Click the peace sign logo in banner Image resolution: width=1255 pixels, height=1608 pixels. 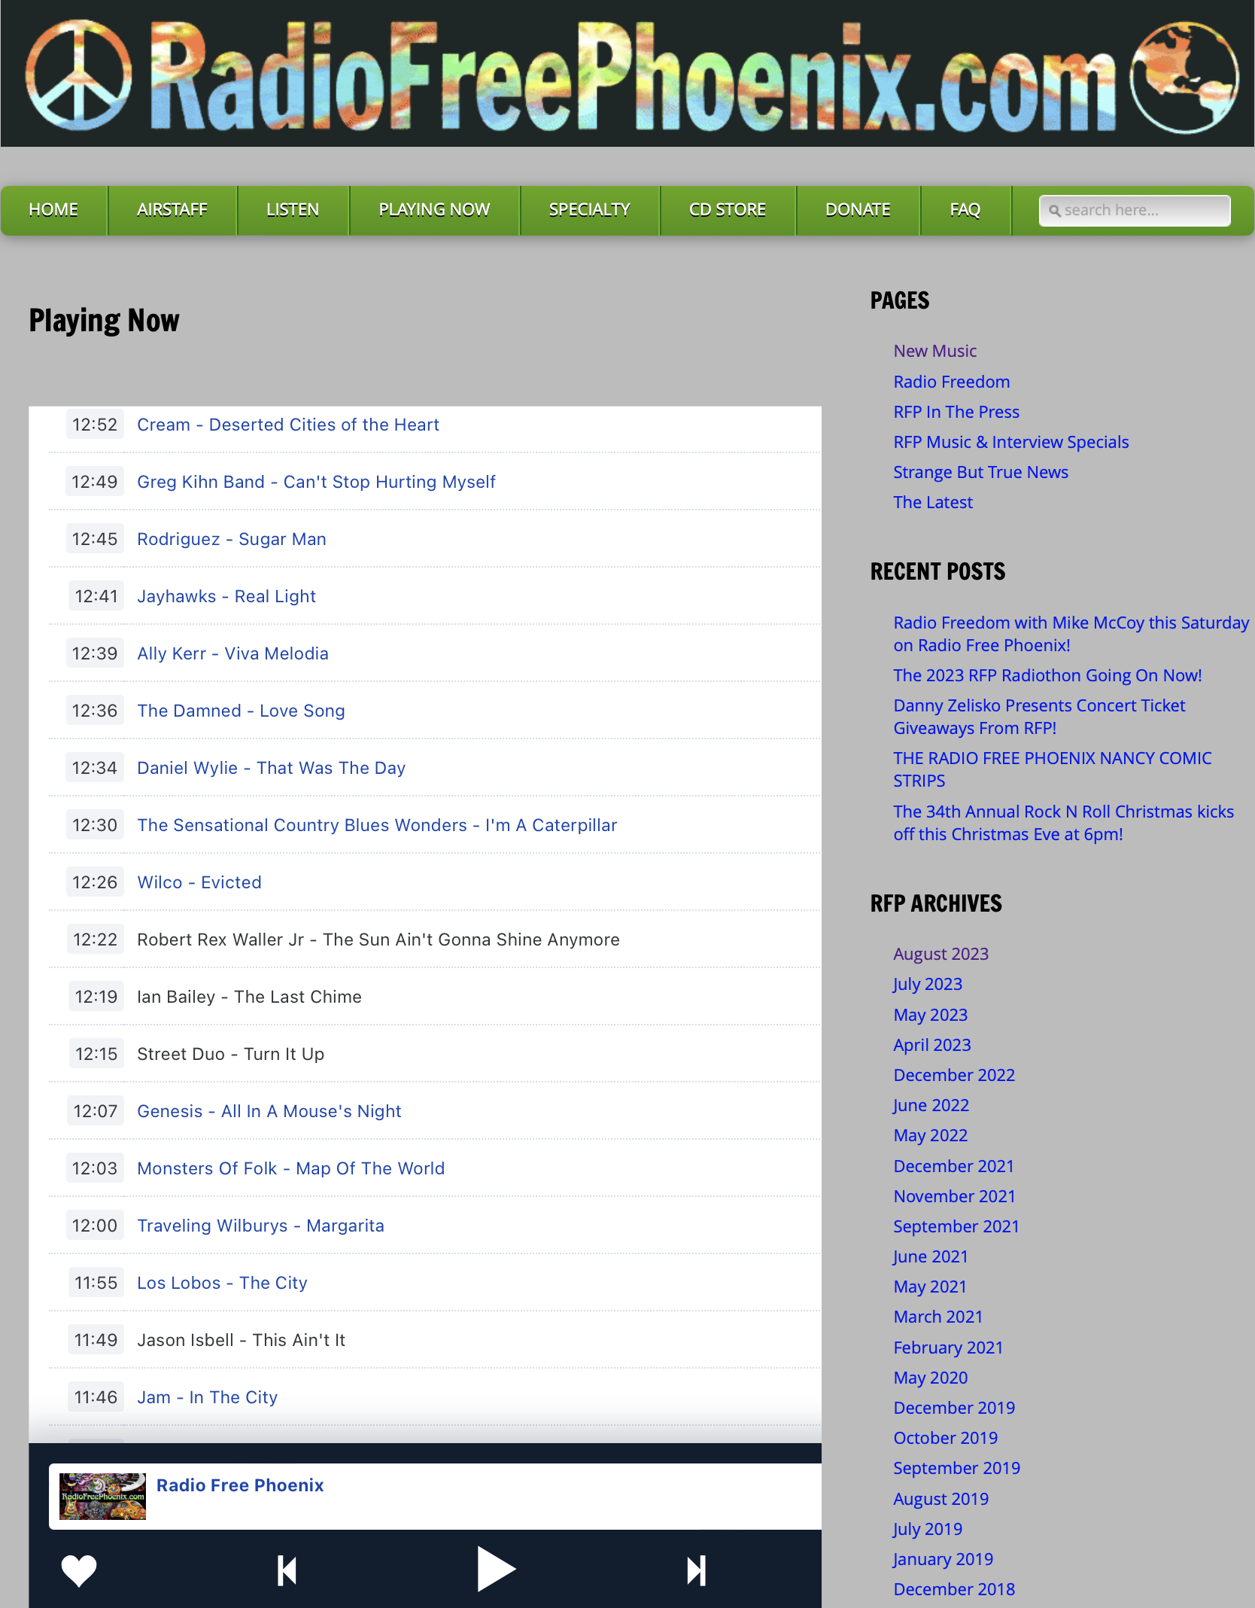78,74
